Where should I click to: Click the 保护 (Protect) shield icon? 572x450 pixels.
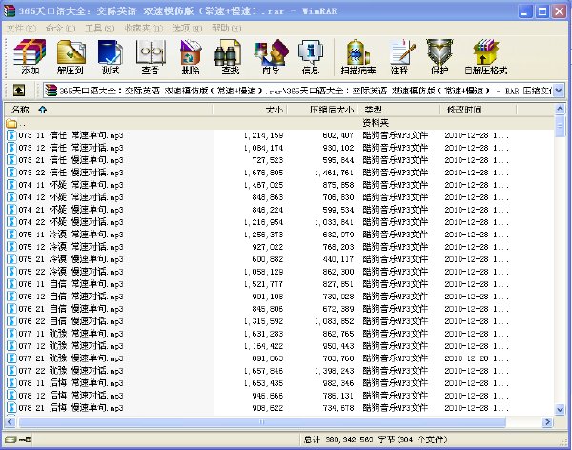tap(439, 56)
